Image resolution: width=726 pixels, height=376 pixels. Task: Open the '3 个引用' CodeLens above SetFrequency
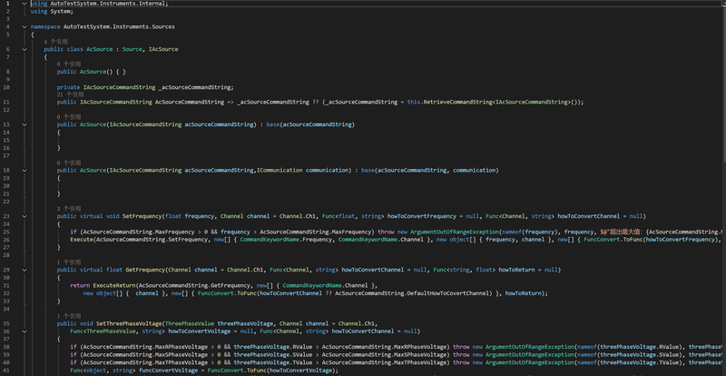click(x=69, y=209)
